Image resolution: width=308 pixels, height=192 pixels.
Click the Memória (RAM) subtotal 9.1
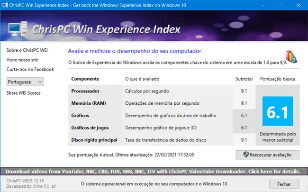click(244, 103)
